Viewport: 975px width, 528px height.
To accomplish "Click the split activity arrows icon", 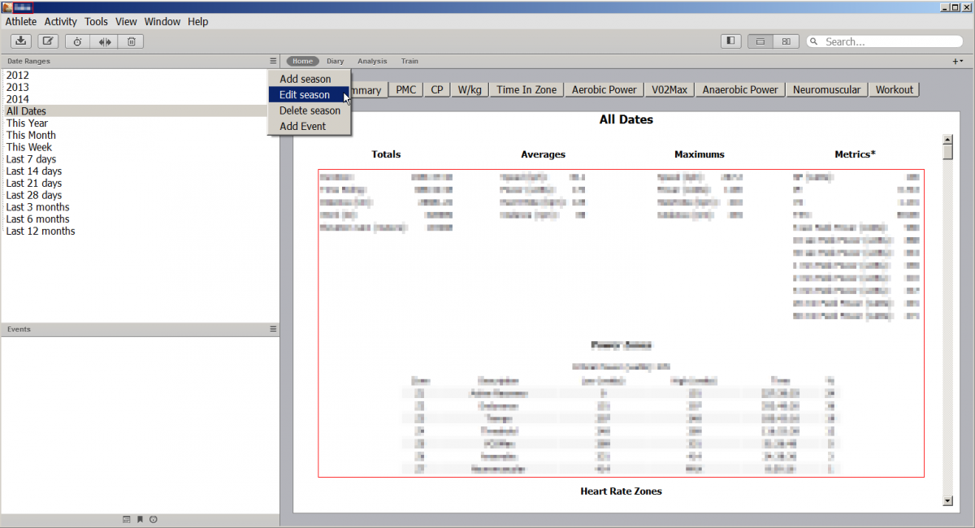I will coord(105,41).
